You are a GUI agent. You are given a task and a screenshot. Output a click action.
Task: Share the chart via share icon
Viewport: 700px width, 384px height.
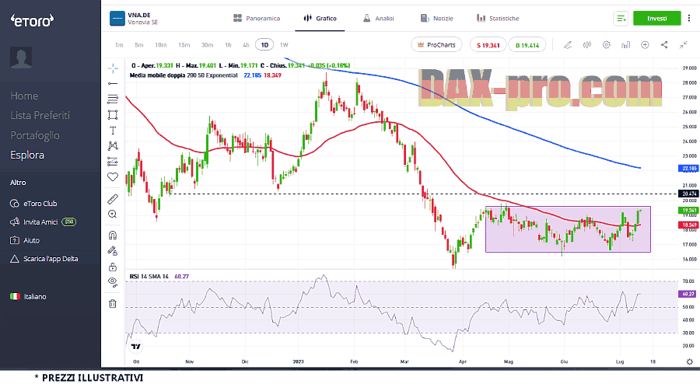click(664, 44)
